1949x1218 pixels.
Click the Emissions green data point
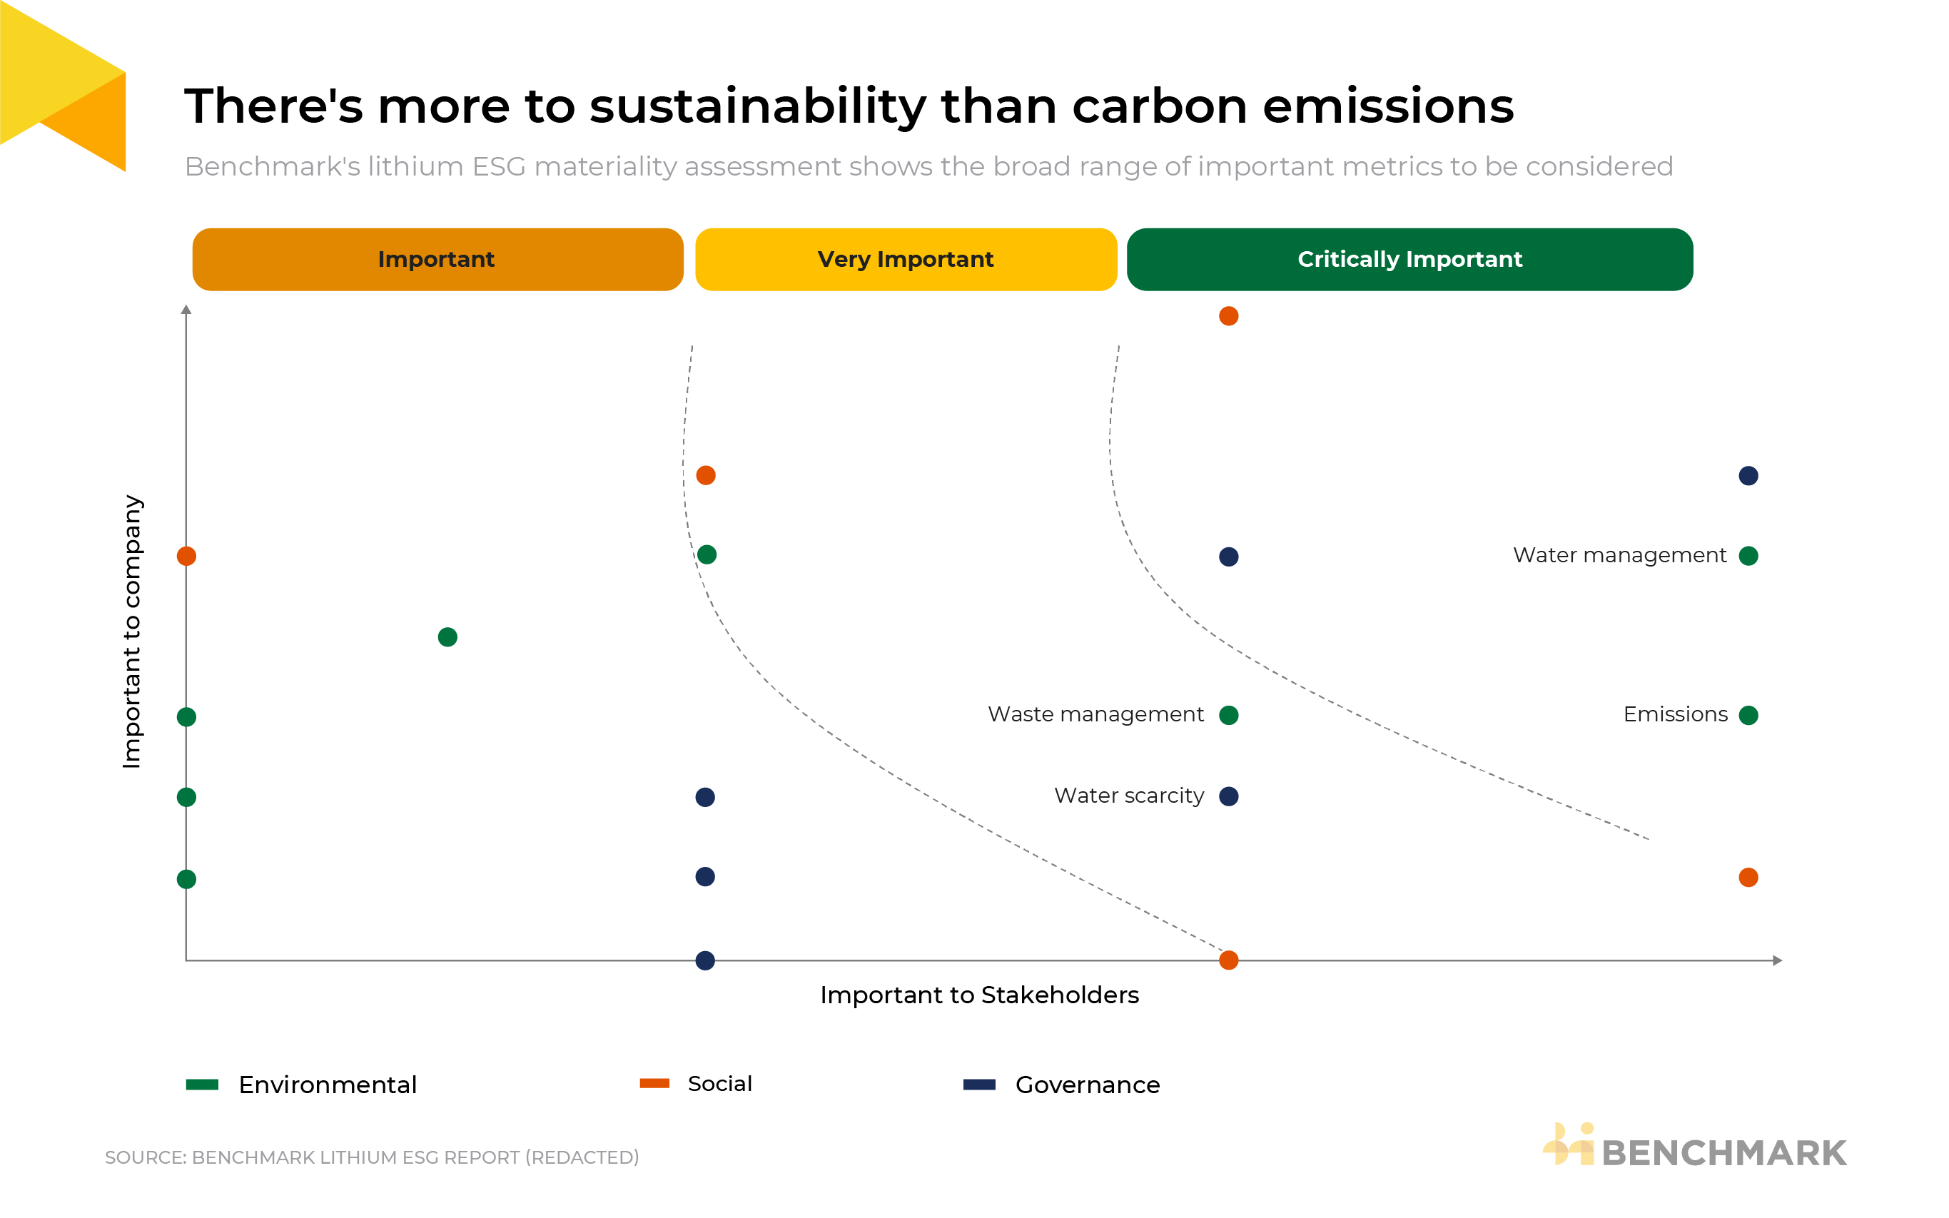pos(1748,716)
